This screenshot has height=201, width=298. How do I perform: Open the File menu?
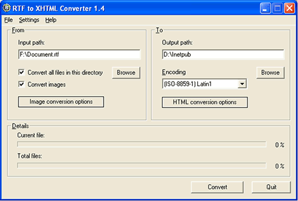click(x=8, y=20)
